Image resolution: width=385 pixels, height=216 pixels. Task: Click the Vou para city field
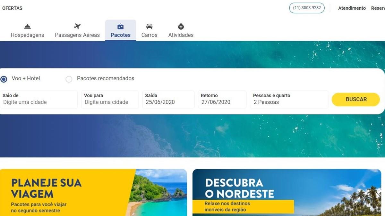[x=110, y=99]
